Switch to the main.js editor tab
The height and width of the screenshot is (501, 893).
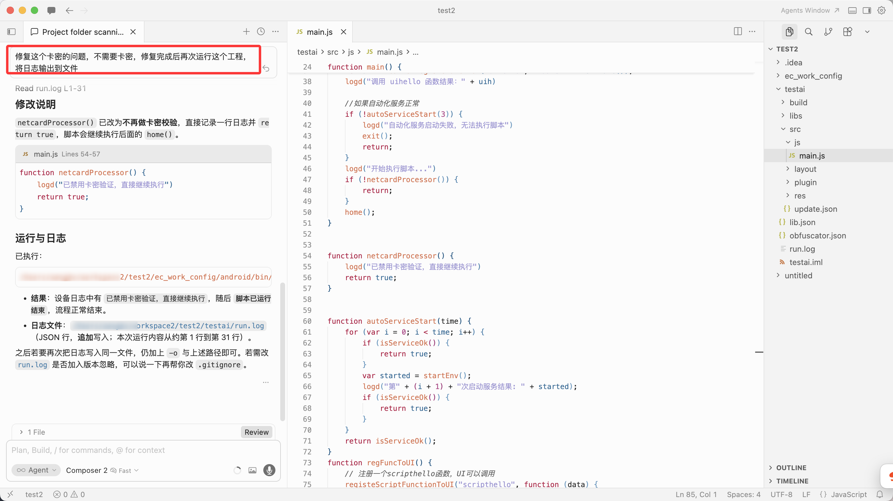[319, 32]
